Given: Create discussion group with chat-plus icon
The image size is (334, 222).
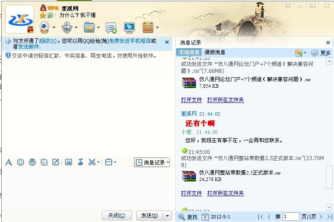Looking at the screenshot, I should click(x=111, y=27).
